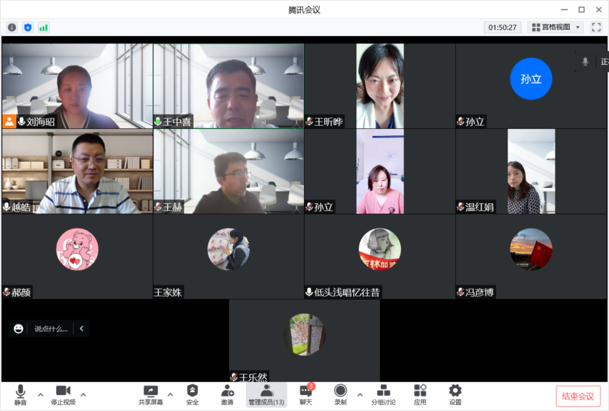This screenshot has height=411, width=609.
Task: Click the 结束会议 end meeting button
Action: [x=578, y=396]
